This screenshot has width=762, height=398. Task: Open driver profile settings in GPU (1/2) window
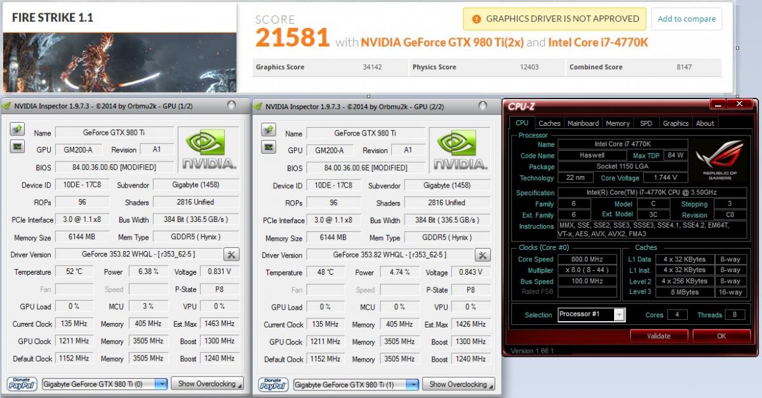(x=231, y=254)
